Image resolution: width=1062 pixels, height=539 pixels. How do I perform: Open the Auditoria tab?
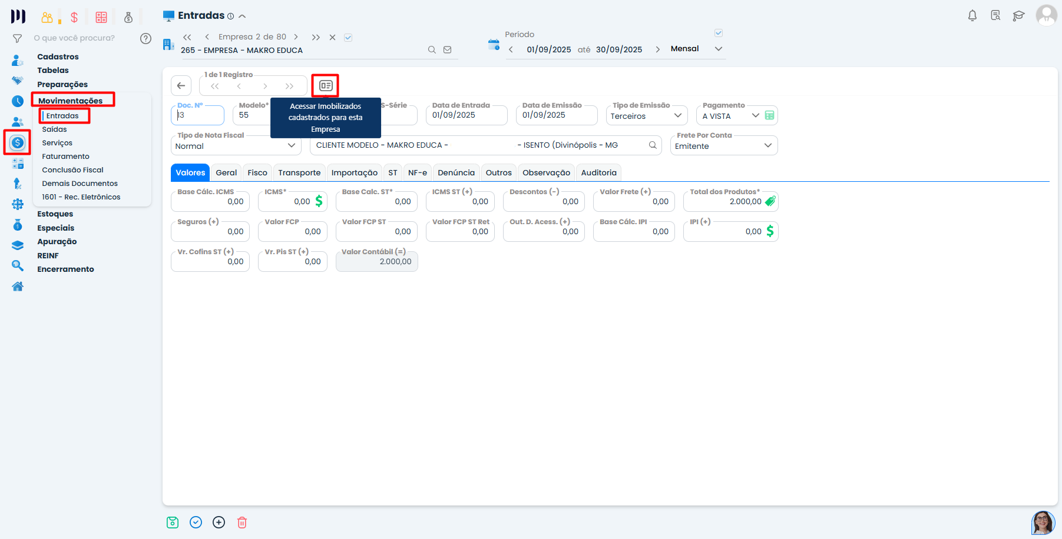[598, 173]
